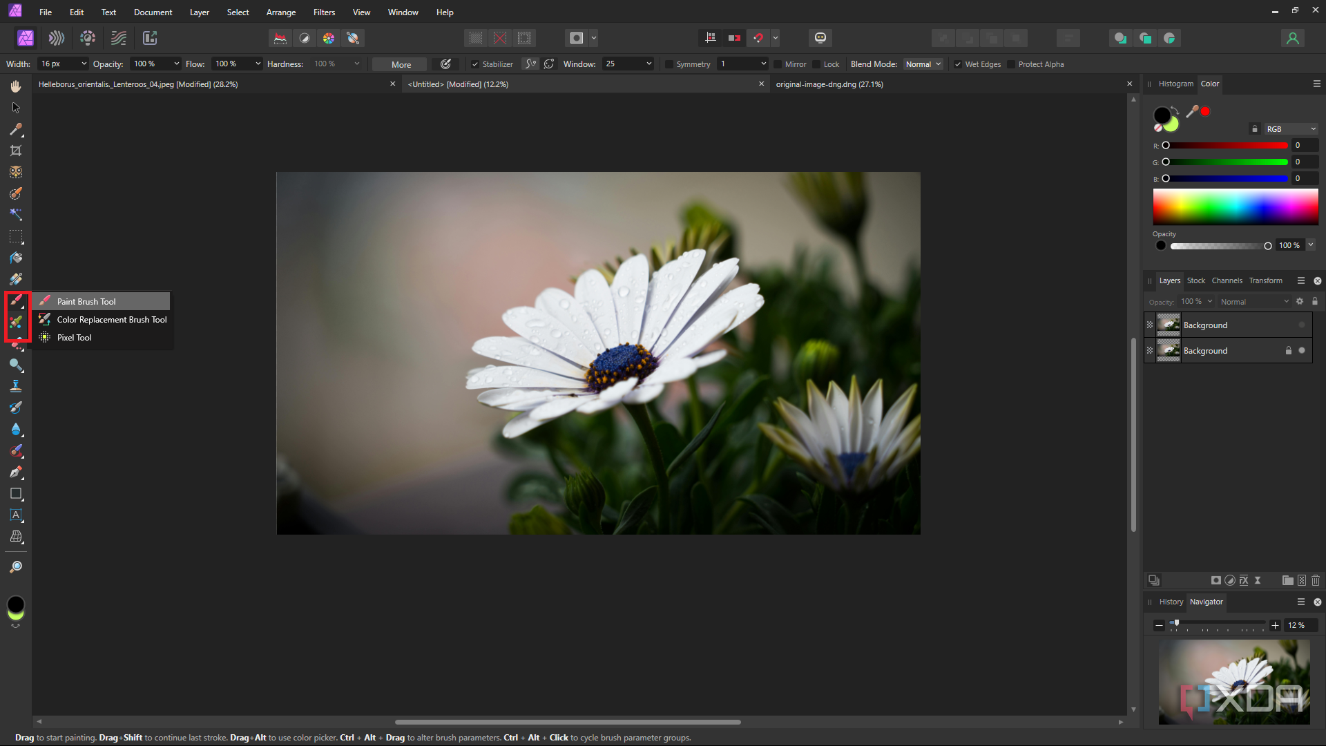This screenshot has width=1326, height=746.
Task: Zoom in with Navigator plus button
Action: pos(1275,625)
